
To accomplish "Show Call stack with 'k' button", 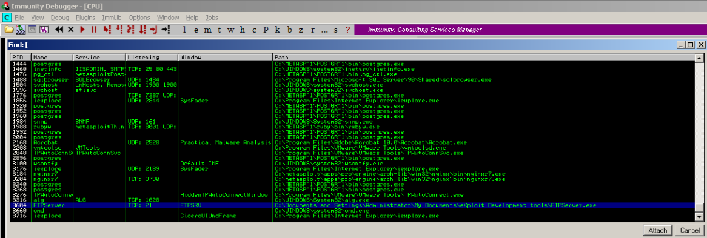I will click(278, 30).
